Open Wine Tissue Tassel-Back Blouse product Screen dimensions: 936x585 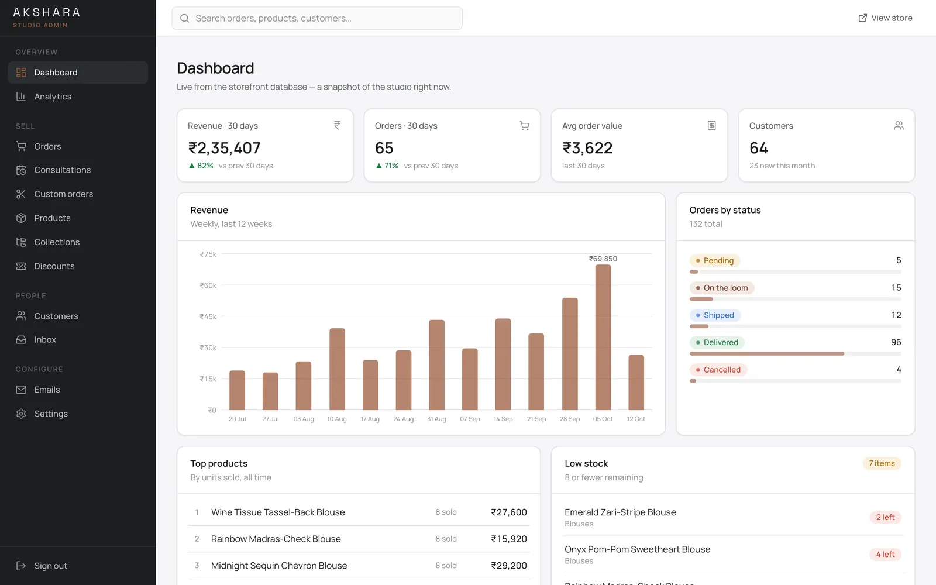(359, 512)
